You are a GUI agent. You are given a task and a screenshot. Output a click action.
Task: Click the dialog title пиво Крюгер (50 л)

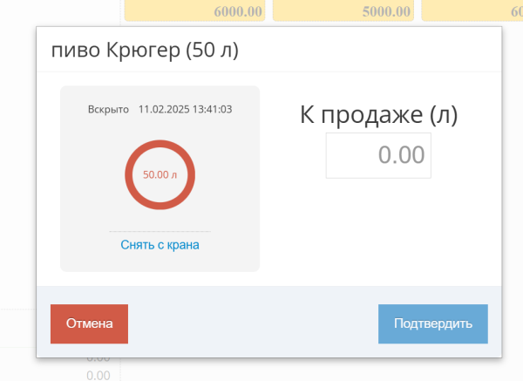[145, 50]
